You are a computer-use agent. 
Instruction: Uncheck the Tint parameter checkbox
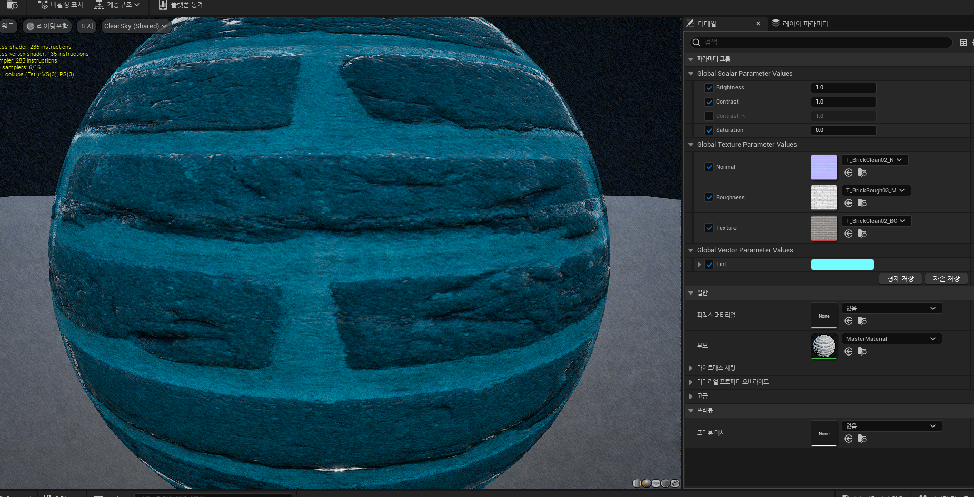click(x=709, y=265)
